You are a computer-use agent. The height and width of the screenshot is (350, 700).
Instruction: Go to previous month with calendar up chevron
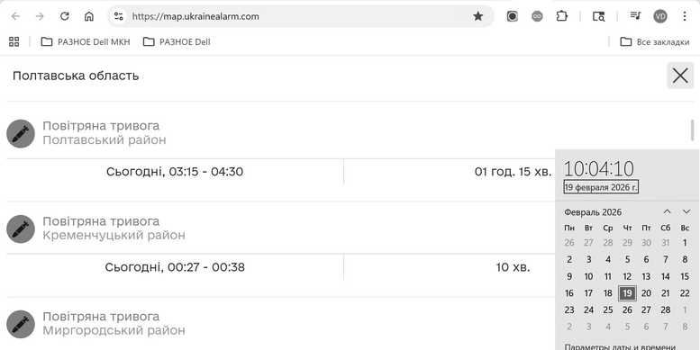pos(667,211)
